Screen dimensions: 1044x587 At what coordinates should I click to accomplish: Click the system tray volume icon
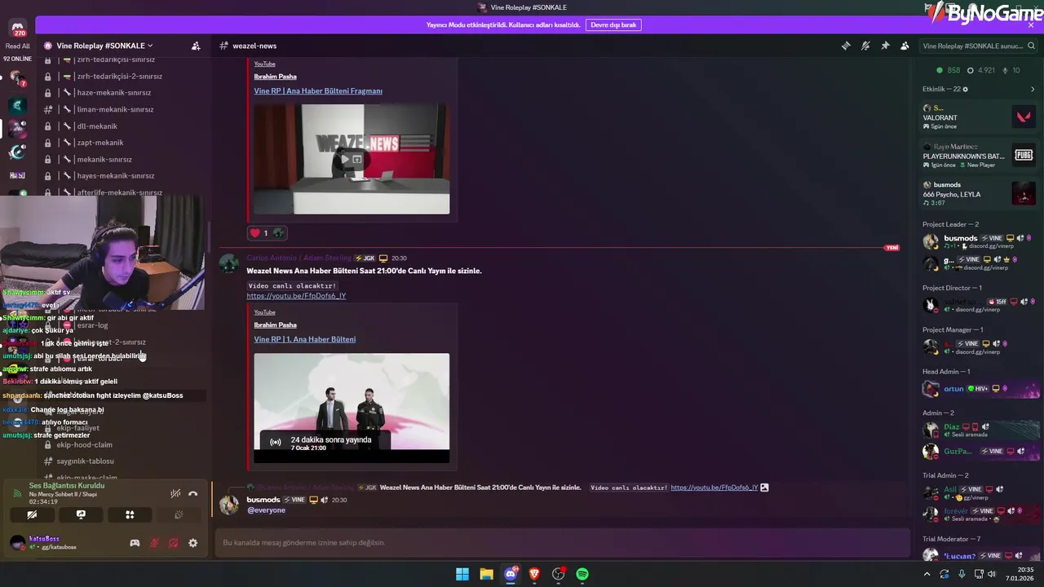tap(992, 574)
